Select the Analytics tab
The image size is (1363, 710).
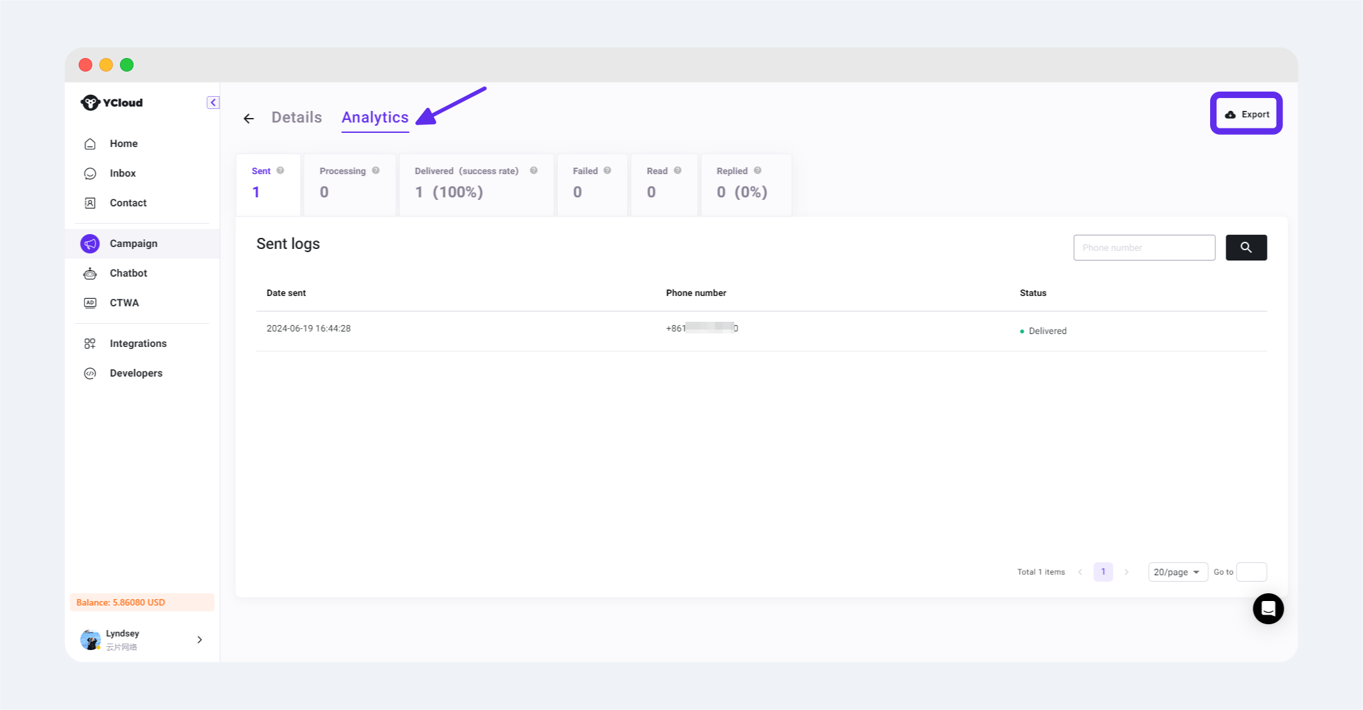tap(375, 117)
